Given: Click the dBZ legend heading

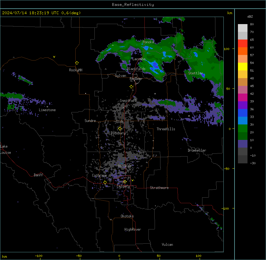Looking at the screenshot, I should point(250,17).
